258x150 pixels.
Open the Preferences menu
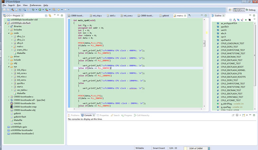[36, 5]
